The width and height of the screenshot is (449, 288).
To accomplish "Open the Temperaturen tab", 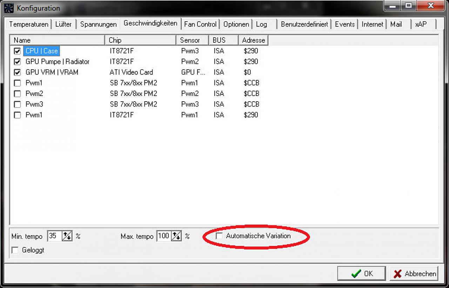I will click(x=29, y=24).
